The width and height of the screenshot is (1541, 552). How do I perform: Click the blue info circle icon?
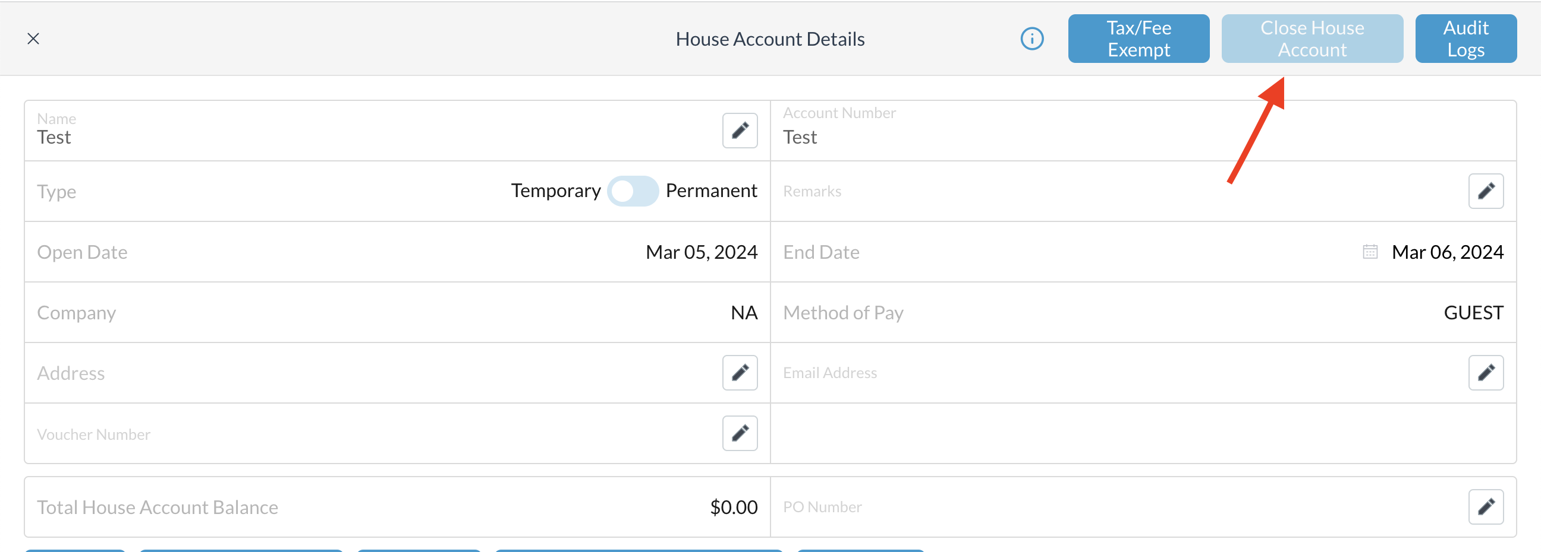coord(1032,39)
